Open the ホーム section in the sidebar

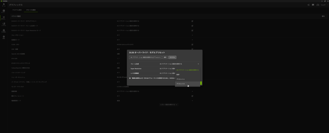point(4,5)
